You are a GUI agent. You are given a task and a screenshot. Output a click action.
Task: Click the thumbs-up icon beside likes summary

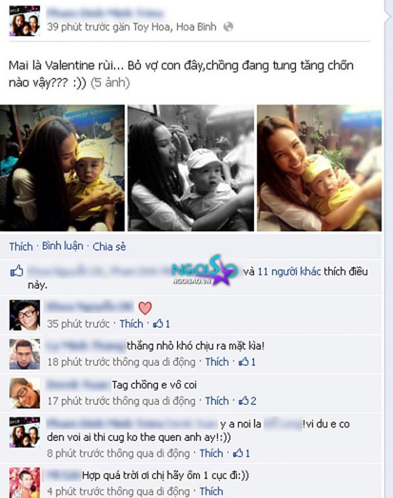(x=16, y=271)
